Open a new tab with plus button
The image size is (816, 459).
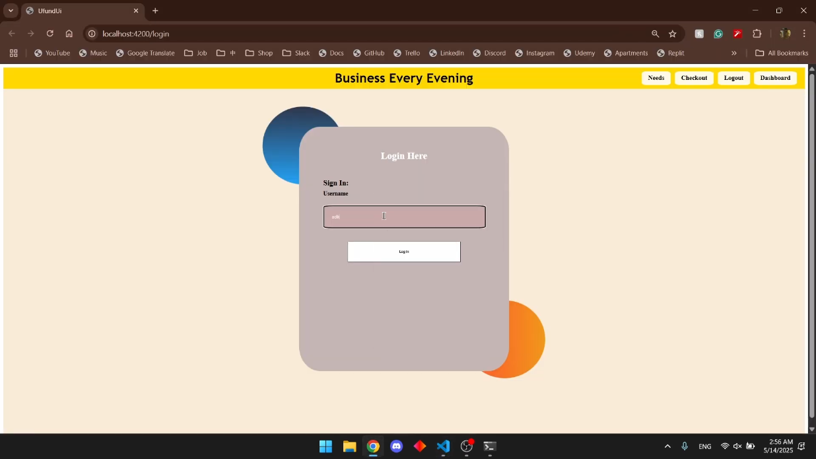155,11
